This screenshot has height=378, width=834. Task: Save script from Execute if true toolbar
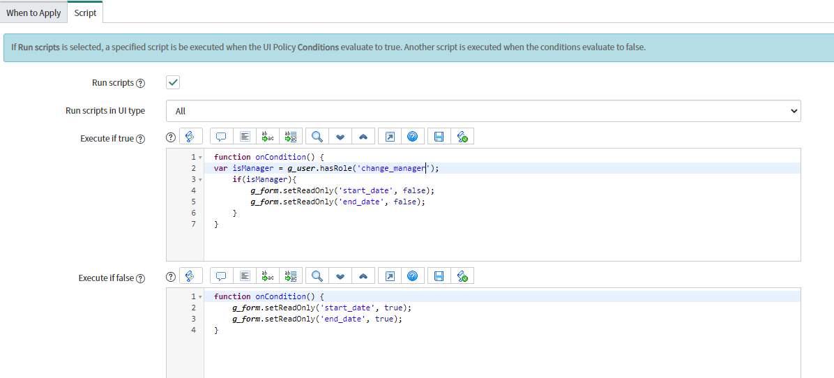click(x=439, y=137)
